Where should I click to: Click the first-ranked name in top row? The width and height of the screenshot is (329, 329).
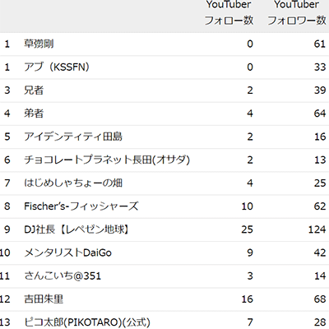coord(39,44)
